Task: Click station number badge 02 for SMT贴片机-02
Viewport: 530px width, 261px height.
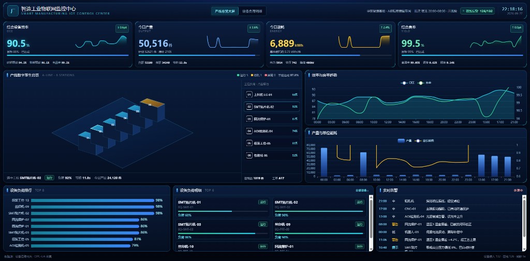Action: point(249,107)
